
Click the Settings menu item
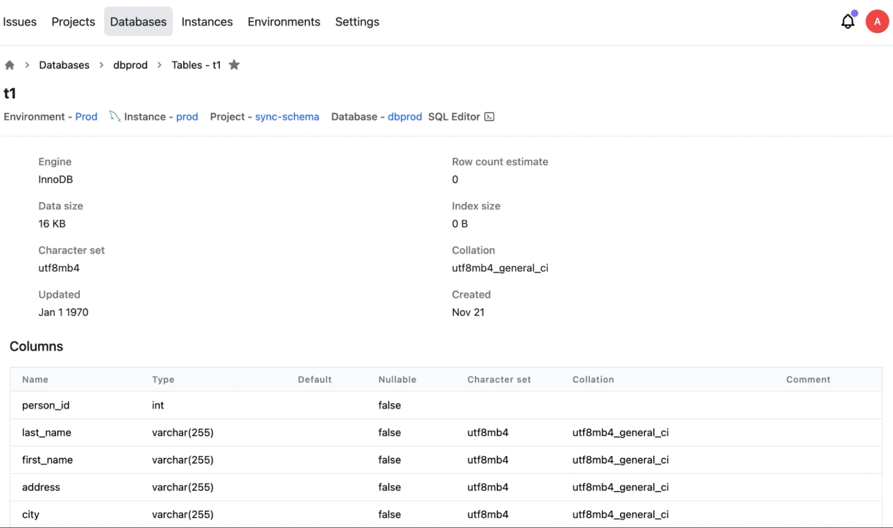[357, 21]
